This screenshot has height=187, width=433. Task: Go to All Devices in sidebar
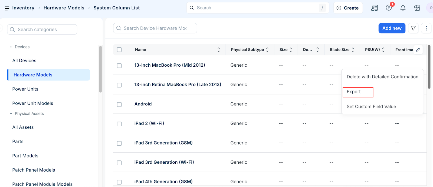tap(24, 61)
